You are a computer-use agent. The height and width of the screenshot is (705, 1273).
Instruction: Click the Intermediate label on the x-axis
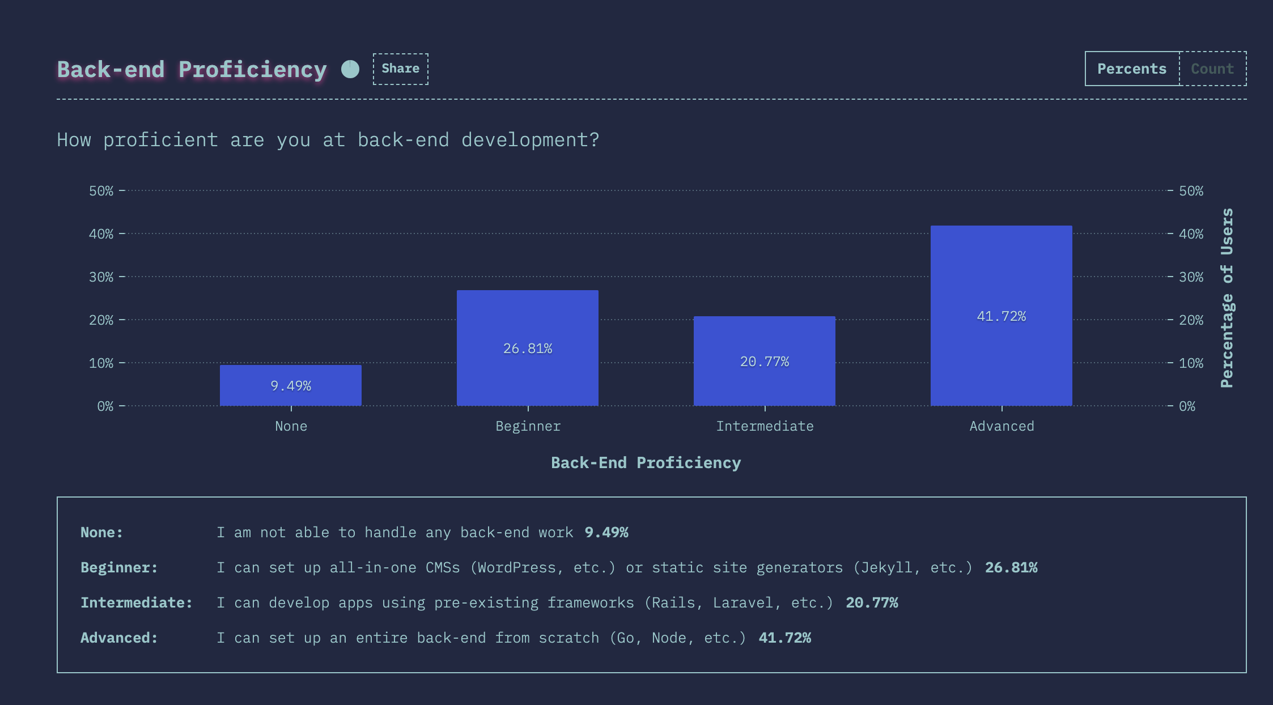tap(765, 426)
